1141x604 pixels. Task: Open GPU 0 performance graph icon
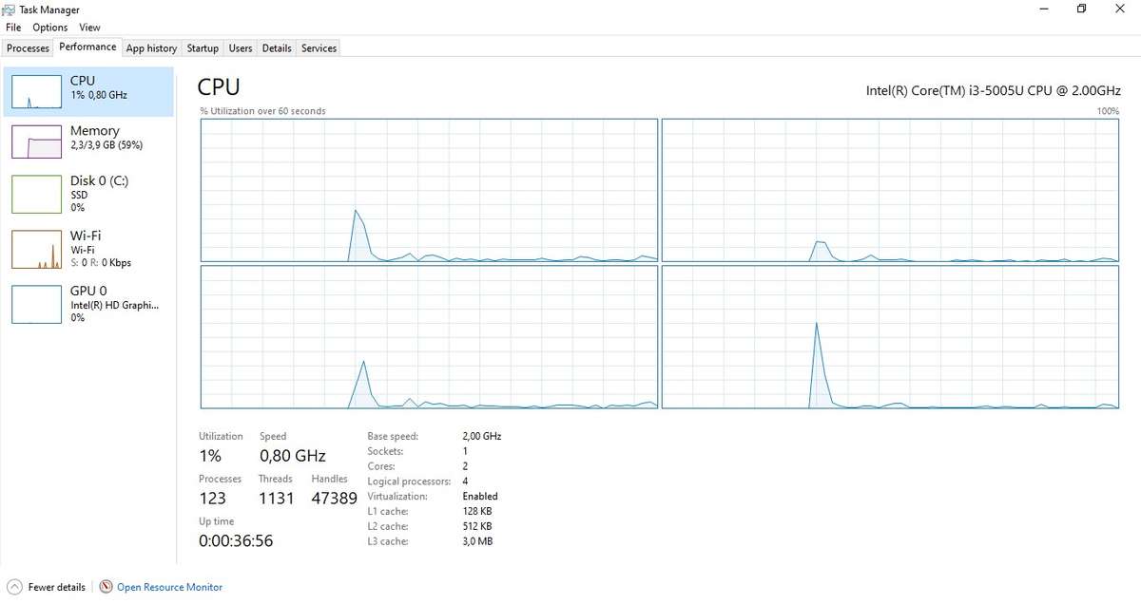[36, 304]
